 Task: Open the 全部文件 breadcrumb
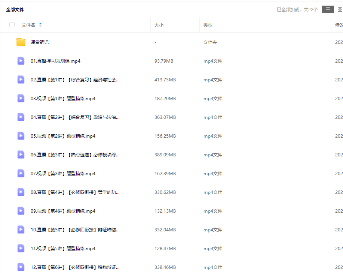15,9
